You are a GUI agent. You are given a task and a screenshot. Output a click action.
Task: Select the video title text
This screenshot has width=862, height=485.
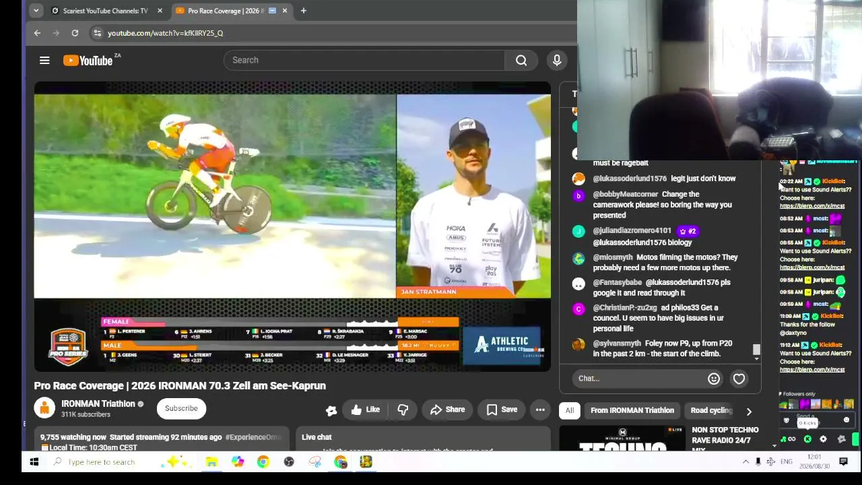pyautogui.click(x=180, y=386)
